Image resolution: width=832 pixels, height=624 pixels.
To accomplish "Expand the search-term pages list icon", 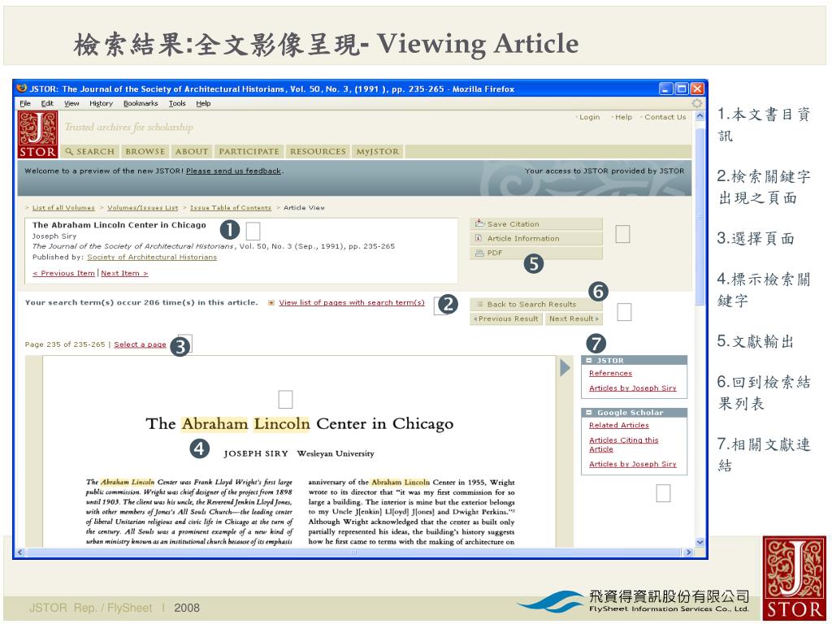I will (271, 302).
